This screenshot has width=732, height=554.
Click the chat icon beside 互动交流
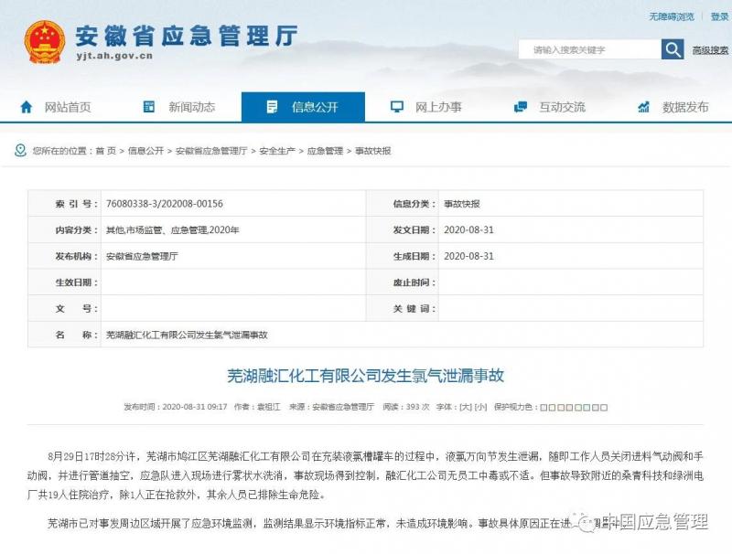(520, 107)
